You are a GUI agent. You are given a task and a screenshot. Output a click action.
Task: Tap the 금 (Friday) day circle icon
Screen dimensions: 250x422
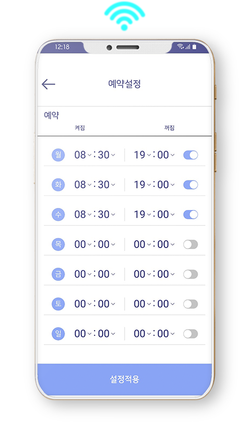pos(58,274)
